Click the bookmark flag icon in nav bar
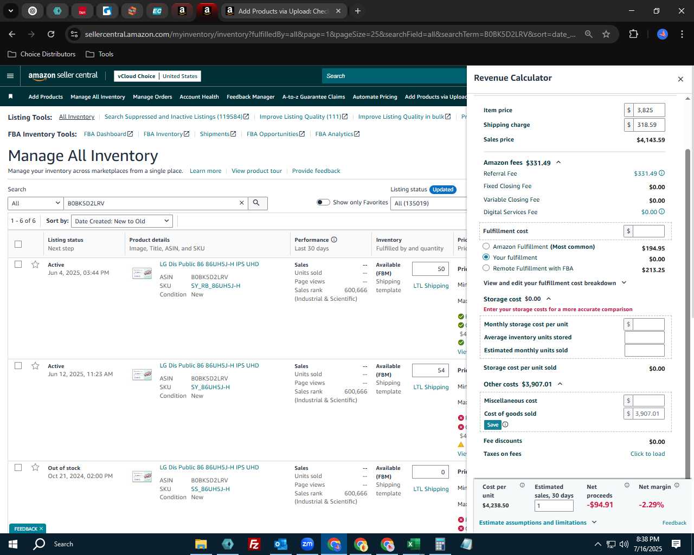The image size is (694, 555). [x=10, y=96]
